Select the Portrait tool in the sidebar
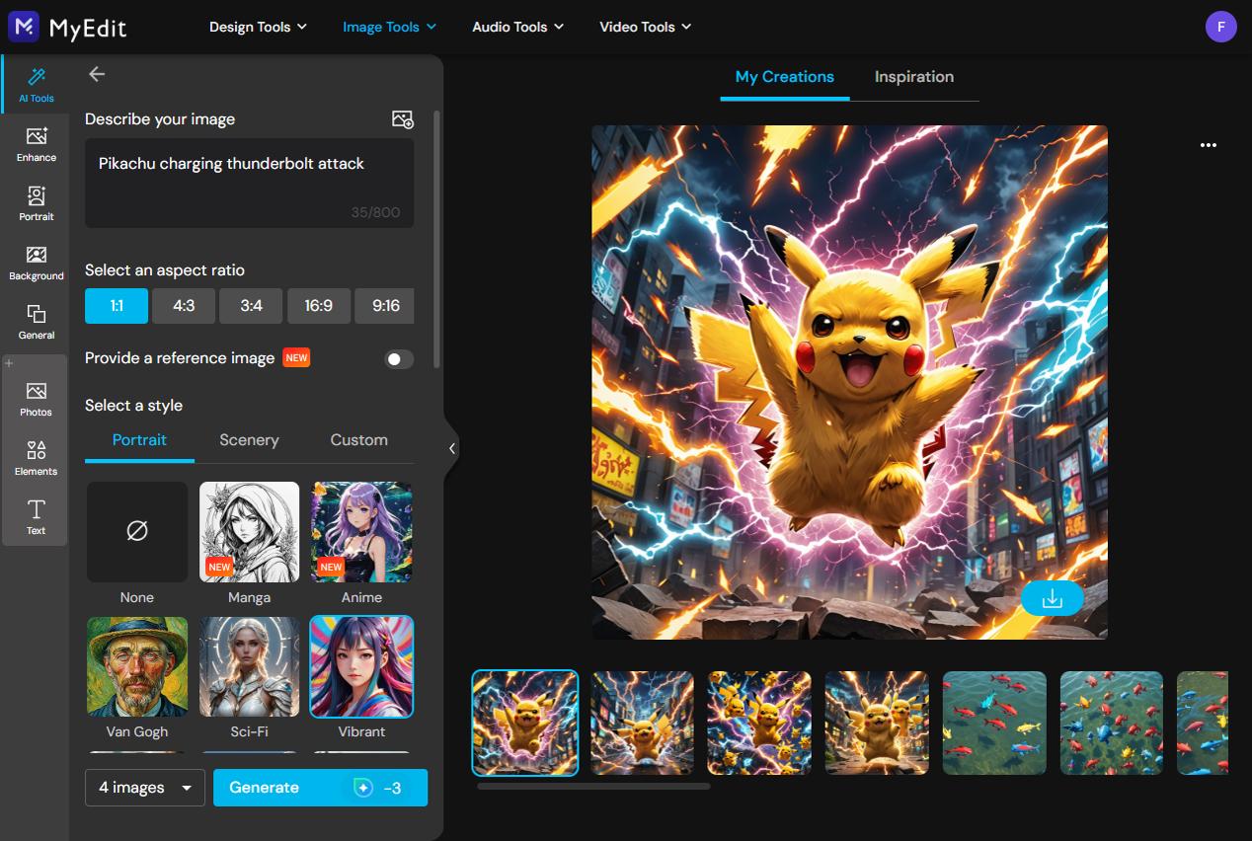This screenshot has height=841, width=1252. click(x=36, y=201)
